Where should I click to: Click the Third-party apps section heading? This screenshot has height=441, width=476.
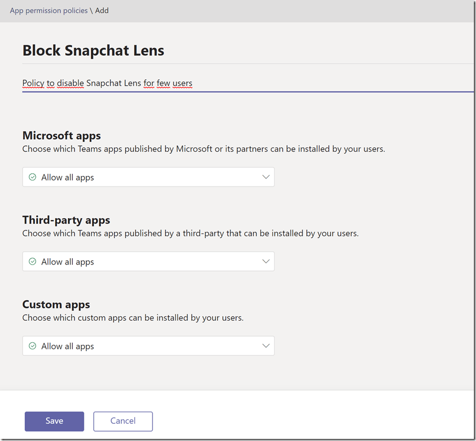pos(66,220)
